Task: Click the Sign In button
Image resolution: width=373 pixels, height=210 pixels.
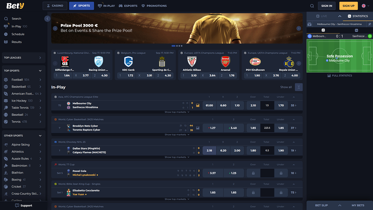Action: click(327, 6)
